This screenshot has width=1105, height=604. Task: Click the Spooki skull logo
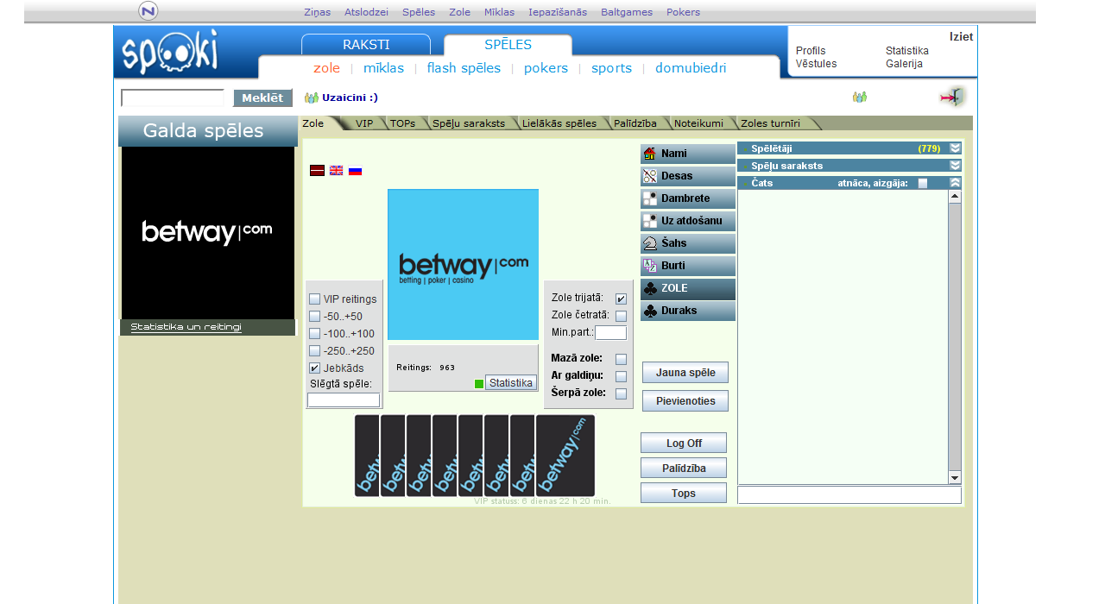(x=169, y=52)
